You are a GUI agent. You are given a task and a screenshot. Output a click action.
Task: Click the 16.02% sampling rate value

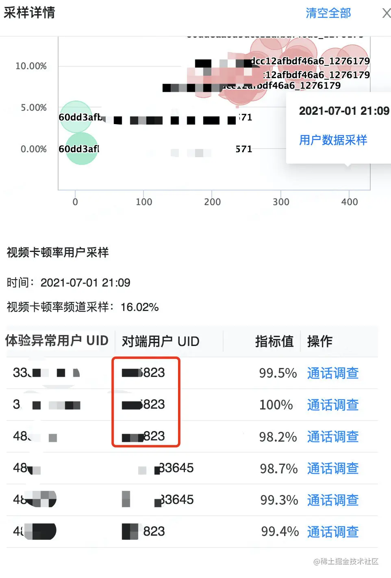(x=137, y=307)
